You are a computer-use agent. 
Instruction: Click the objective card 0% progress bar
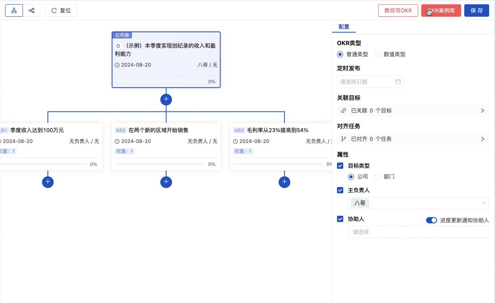point(159,82)
